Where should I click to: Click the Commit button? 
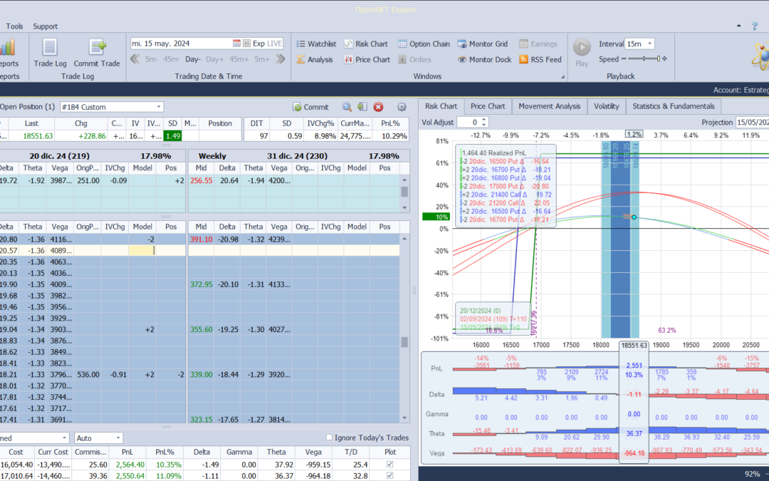pyautogui.click(x=310, y=106)
